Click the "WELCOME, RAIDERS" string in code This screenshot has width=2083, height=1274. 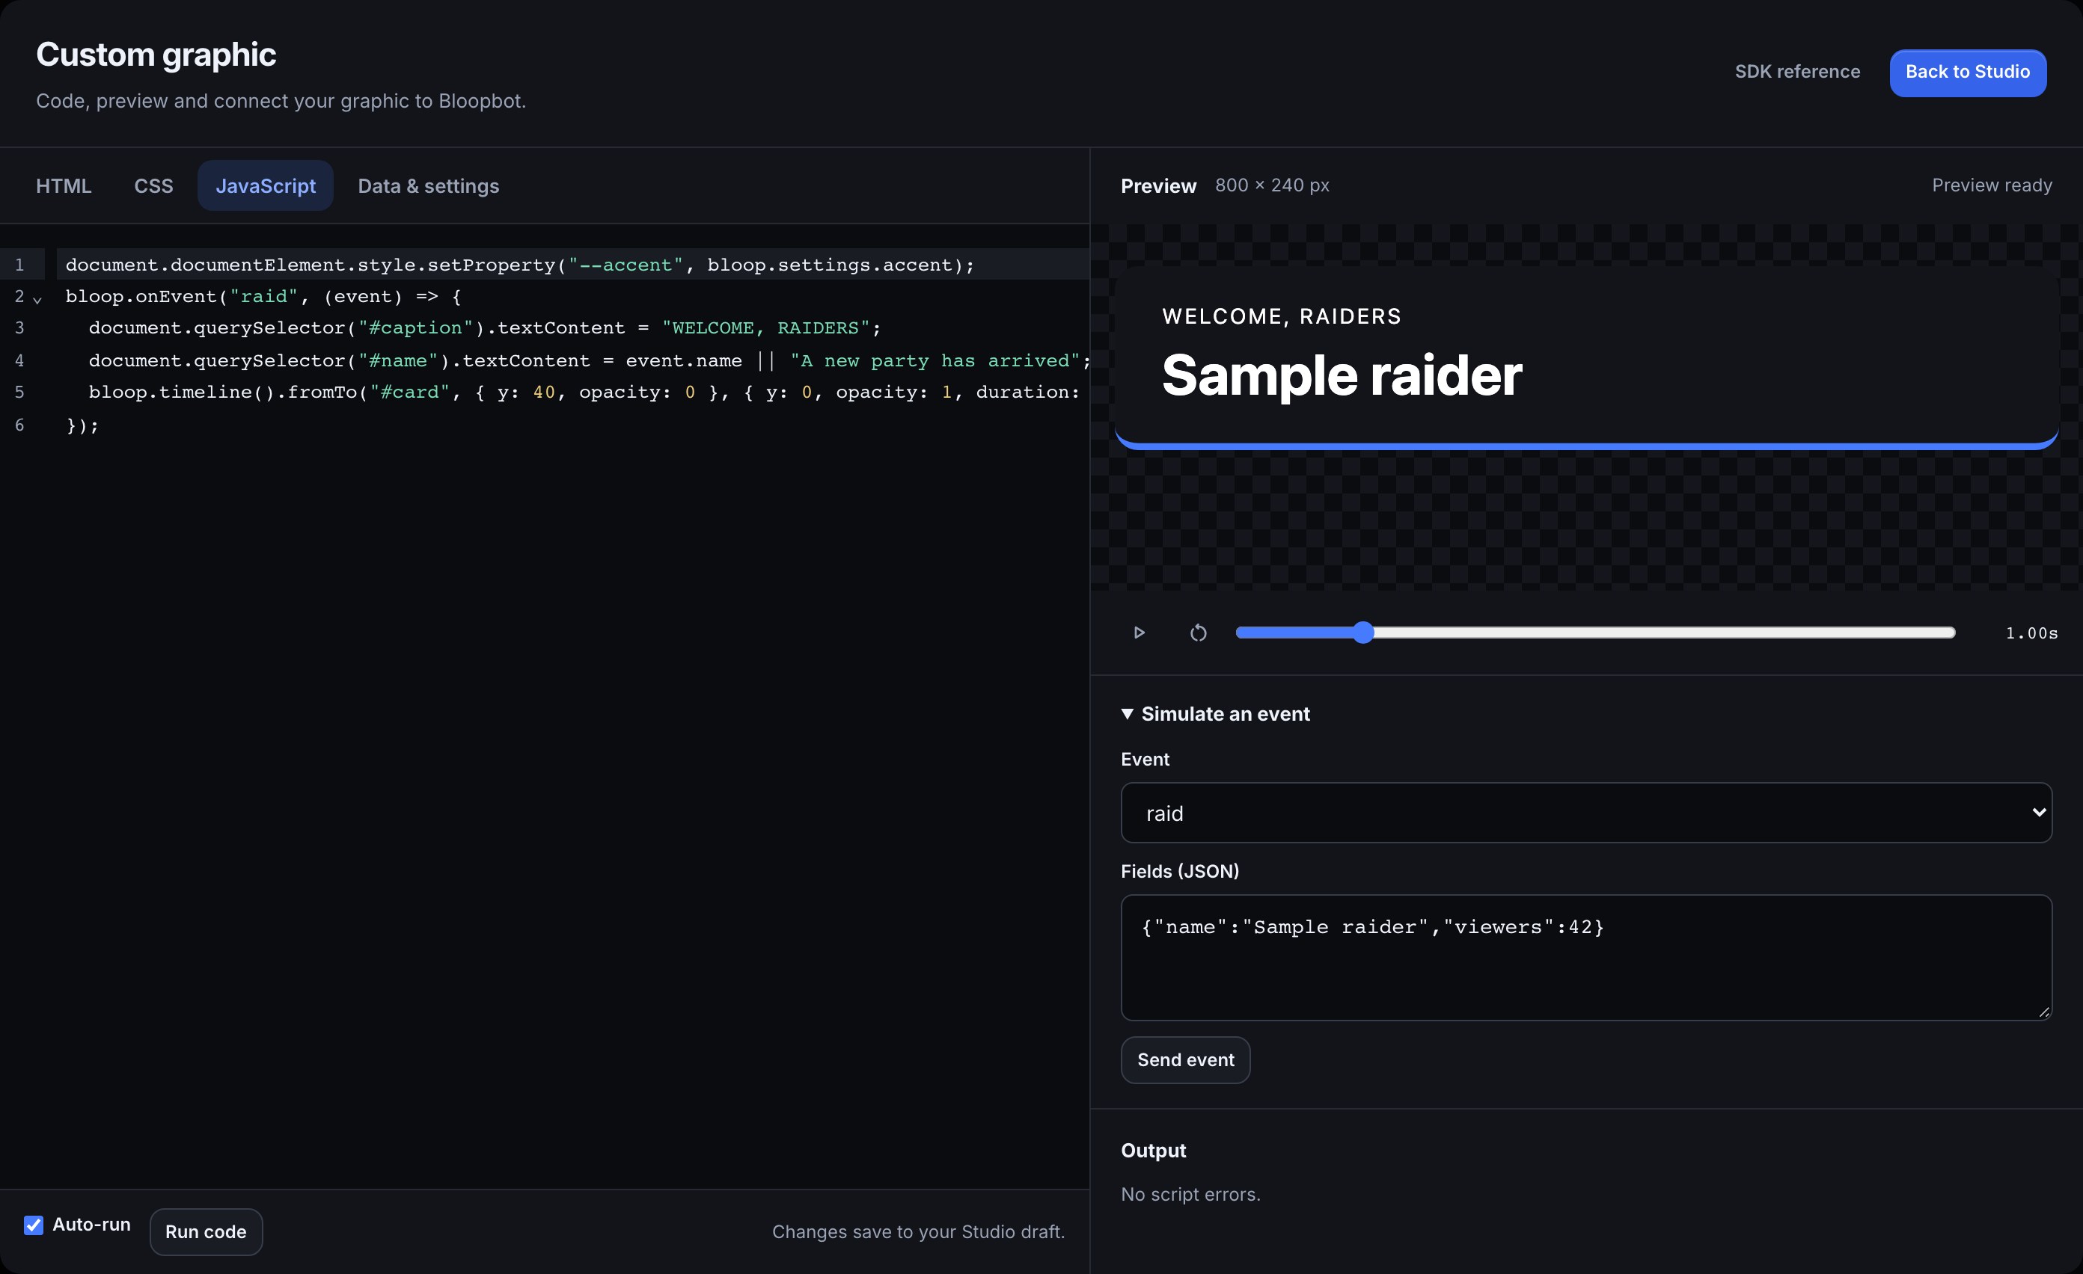coord(766,327)
